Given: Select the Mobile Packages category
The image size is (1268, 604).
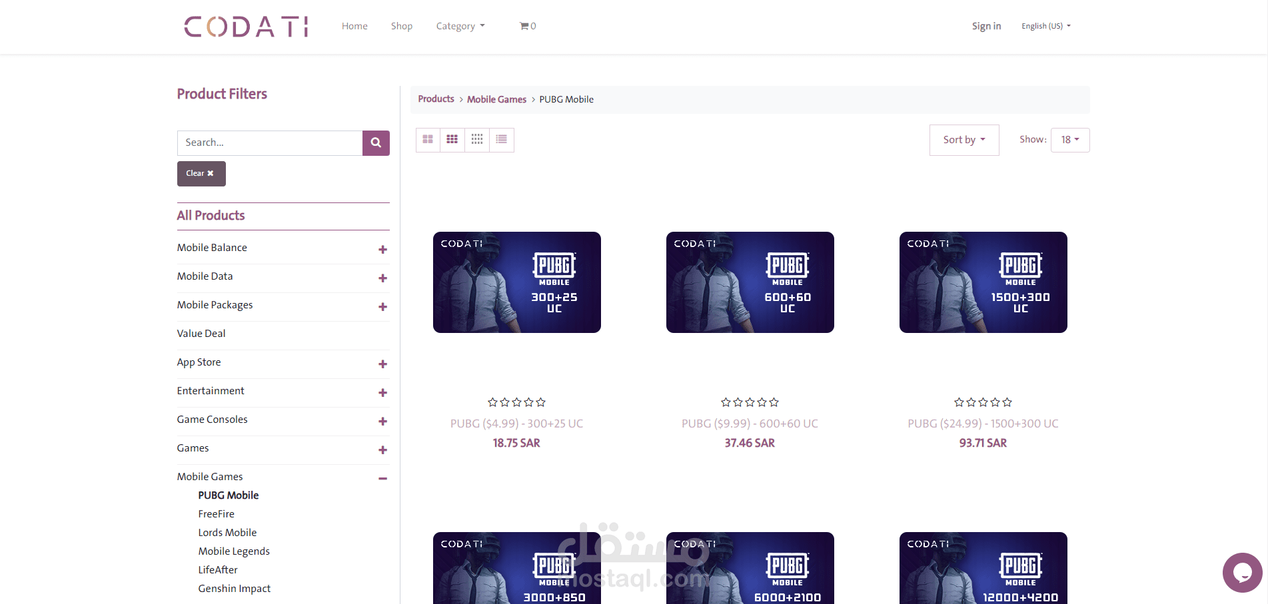Looking at the screenshot, I should click(x=215, y=305).
